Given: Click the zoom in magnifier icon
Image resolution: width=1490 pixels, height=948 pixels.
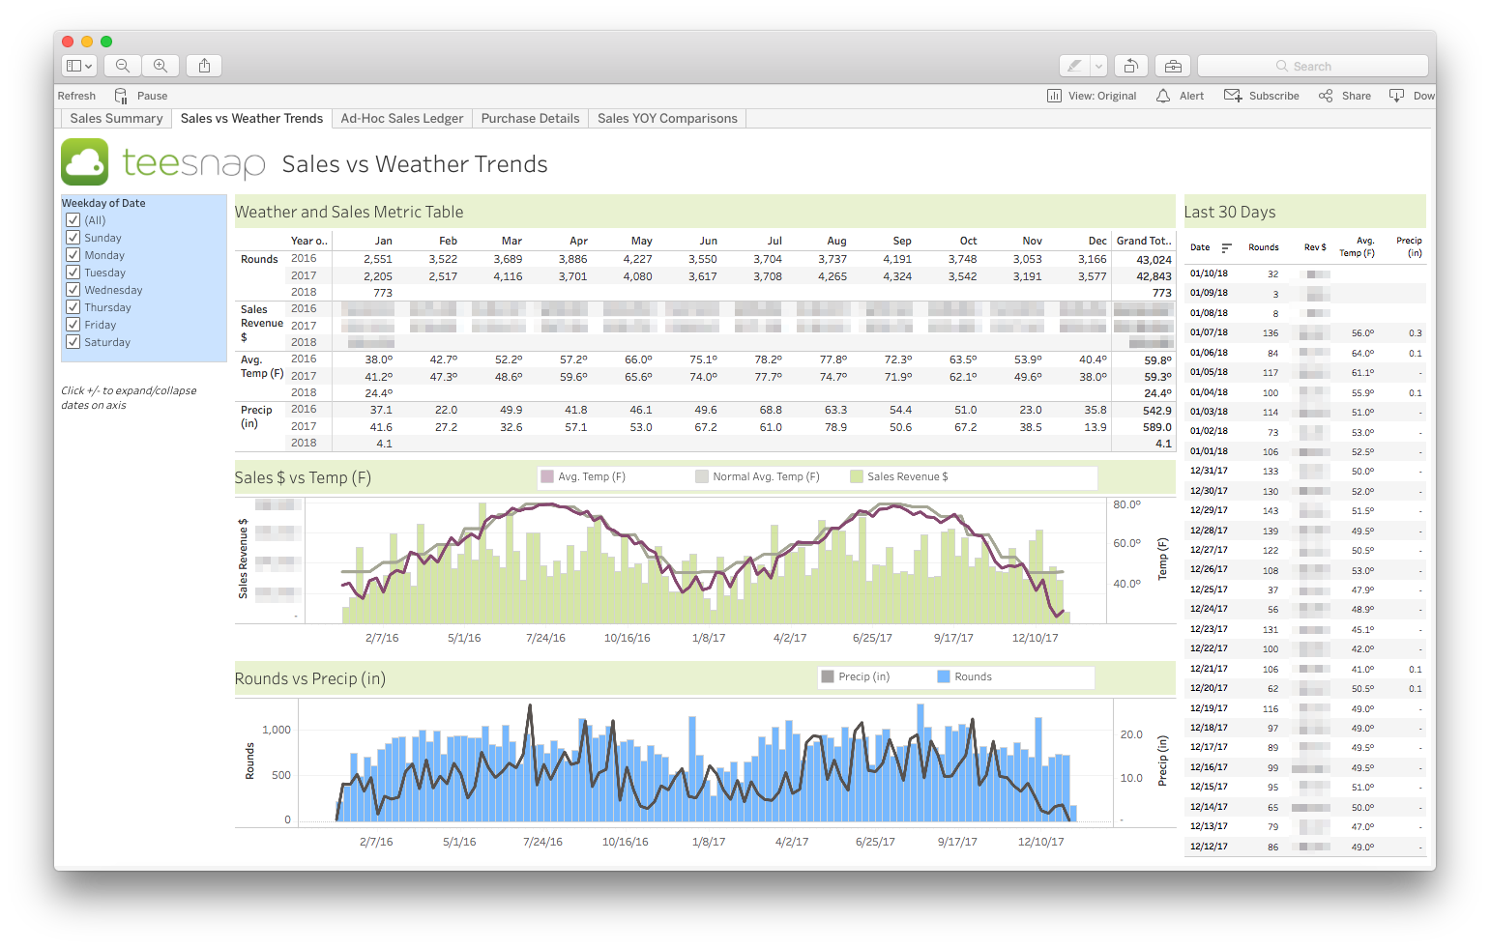Looking at the screenshot, I should tap(161, 66).
